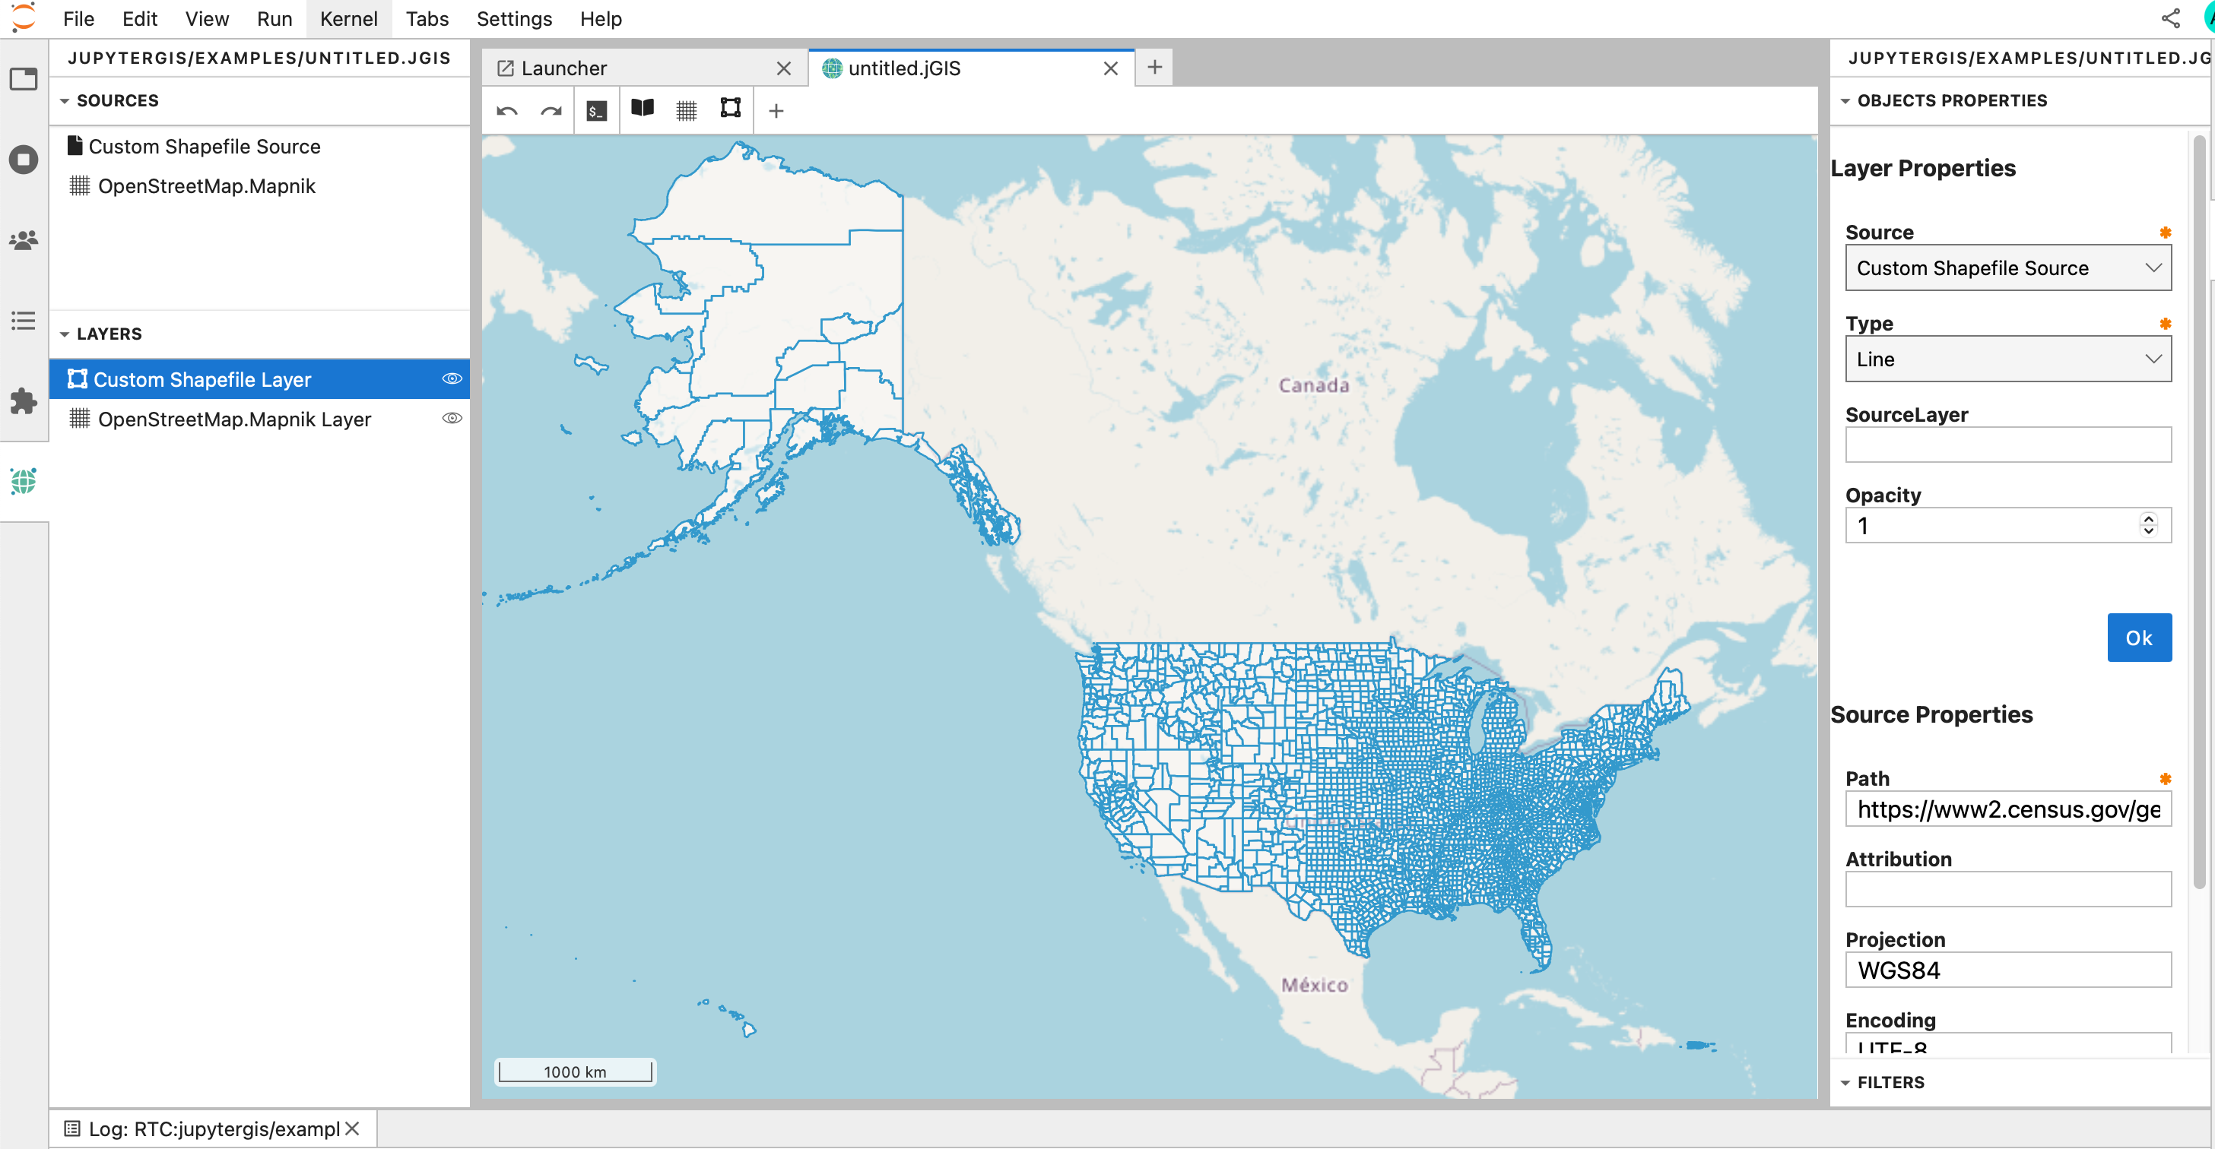This screenshot has width=2215, height=1149.
Task: Open the Kernel menu
Action: tap(348, 18)
